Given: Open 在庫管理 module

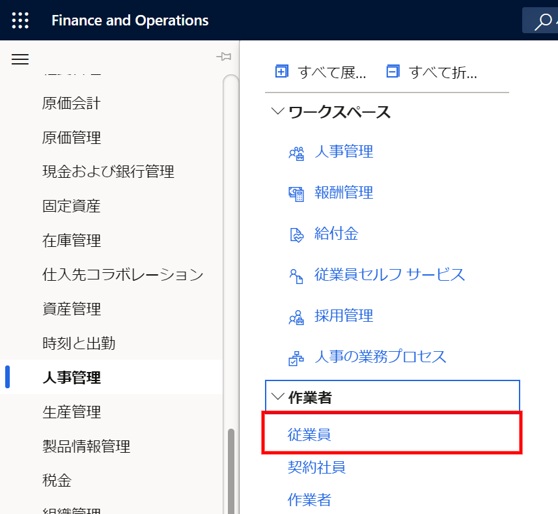Looking at the screenshot, I should (72, 240).
